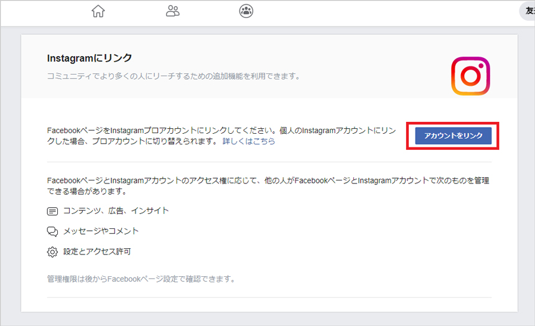Screen dimensions: 535x326
Task: Click the メッセージやコメント text
Action: pos(101,231)
